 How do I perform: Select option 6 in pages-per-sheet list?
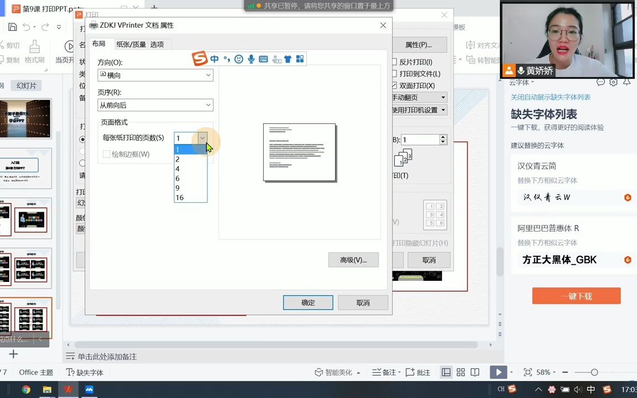click(x=191, y=179)
